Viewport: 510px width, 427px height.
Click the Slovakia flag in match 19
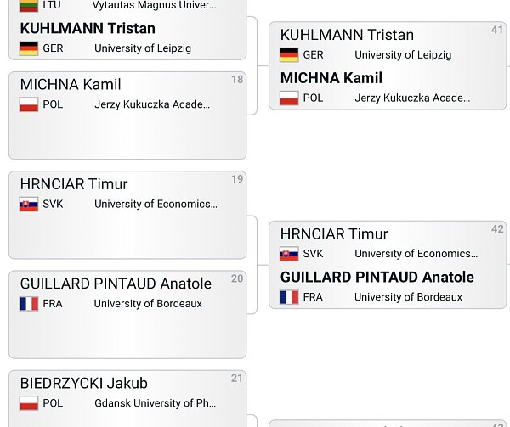point(29,205)
